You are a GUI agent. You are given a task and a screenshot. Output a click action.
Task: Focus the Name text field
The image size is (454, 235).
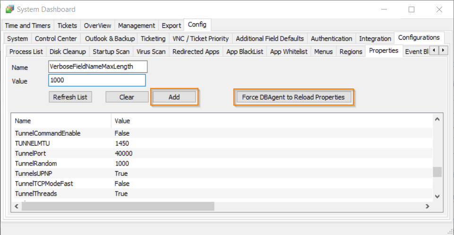tap(98, 67)
